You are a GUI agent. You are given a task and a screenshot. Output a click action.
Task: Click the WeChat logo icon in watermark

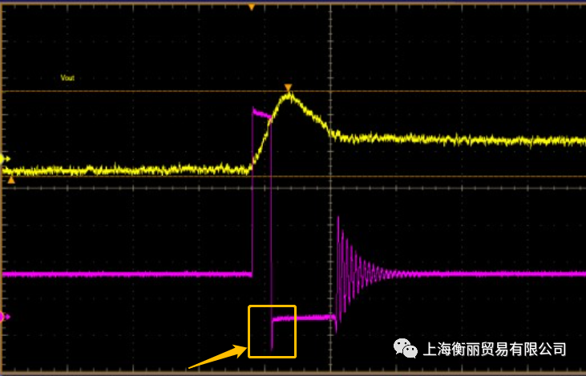click(x=405, y=348)
